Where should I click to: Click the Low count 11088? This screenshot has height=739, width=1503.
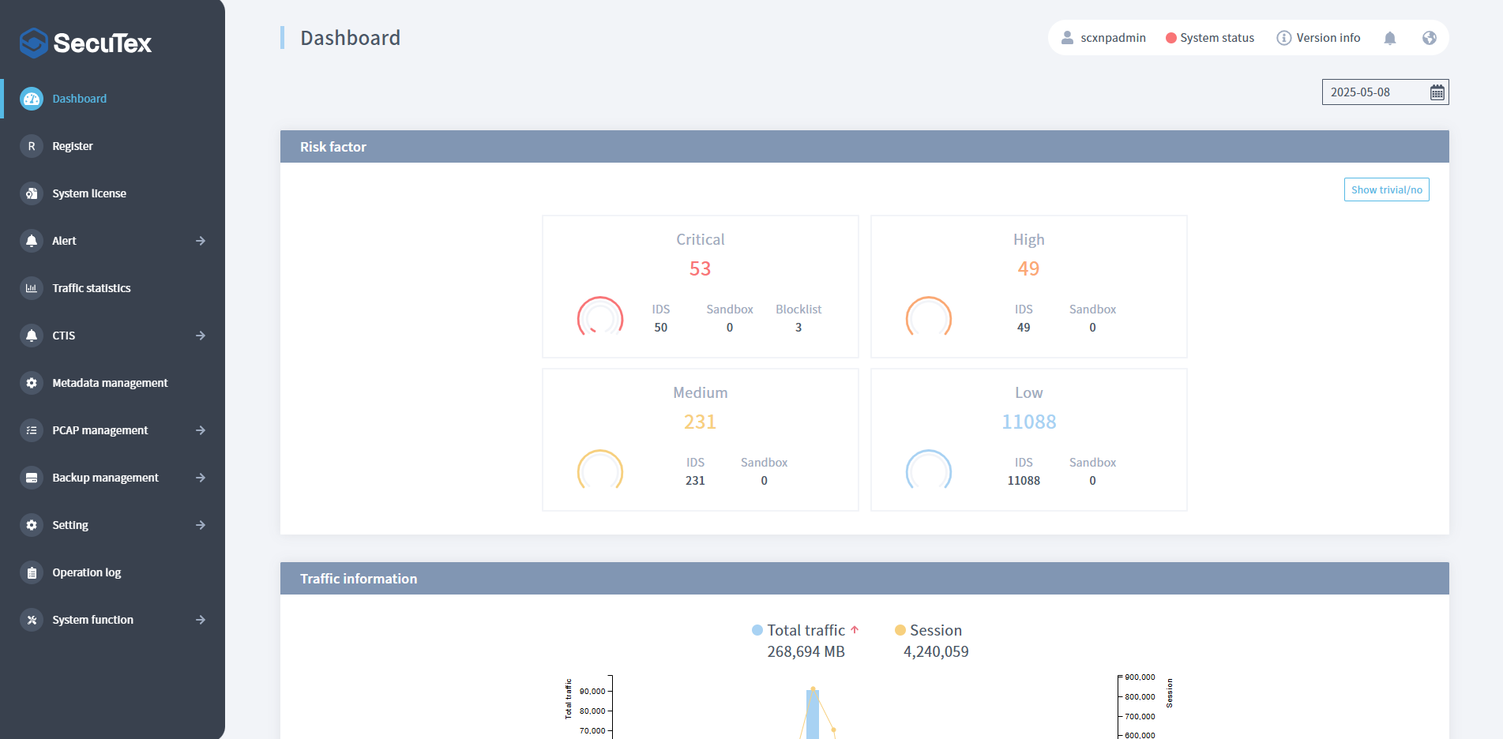coord(1028,422)
